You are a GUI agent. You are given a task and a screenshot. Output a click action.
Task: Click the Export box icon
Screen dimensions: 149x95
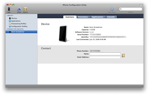click(25, 9)
